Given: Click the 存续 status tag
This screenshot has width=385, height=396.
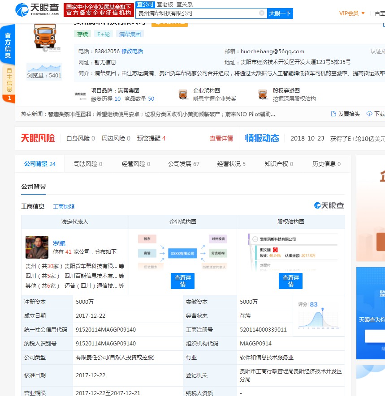Looking at the screenshot, I should (x=82, y=34).
